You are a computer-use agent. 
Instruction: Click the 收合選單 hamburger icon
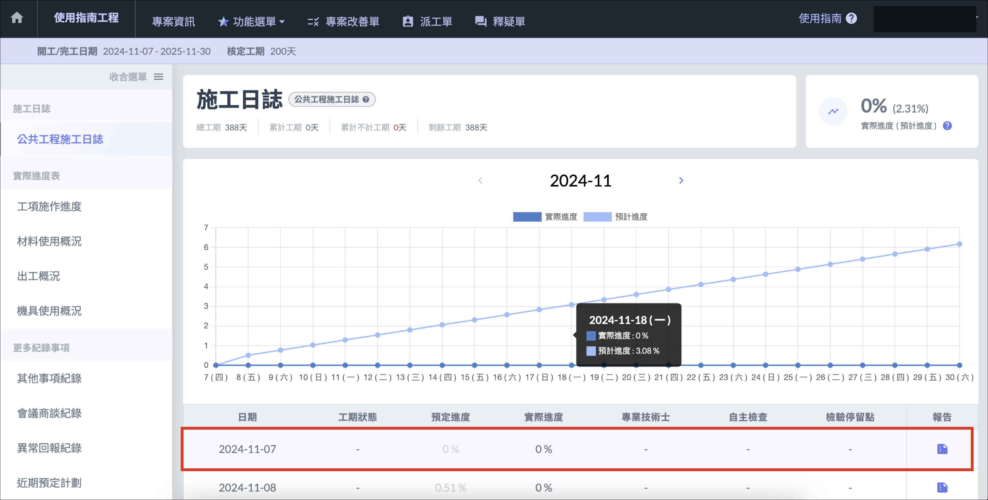158,77
